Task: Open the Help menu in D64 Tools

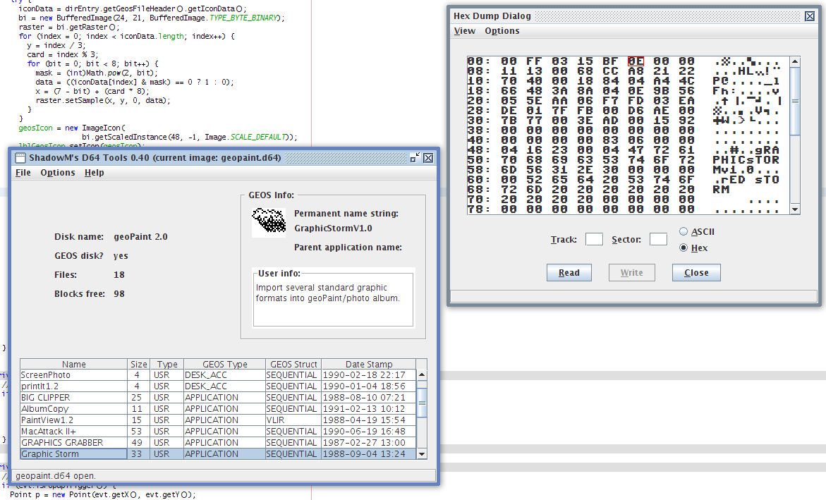Action: point(94,173)
